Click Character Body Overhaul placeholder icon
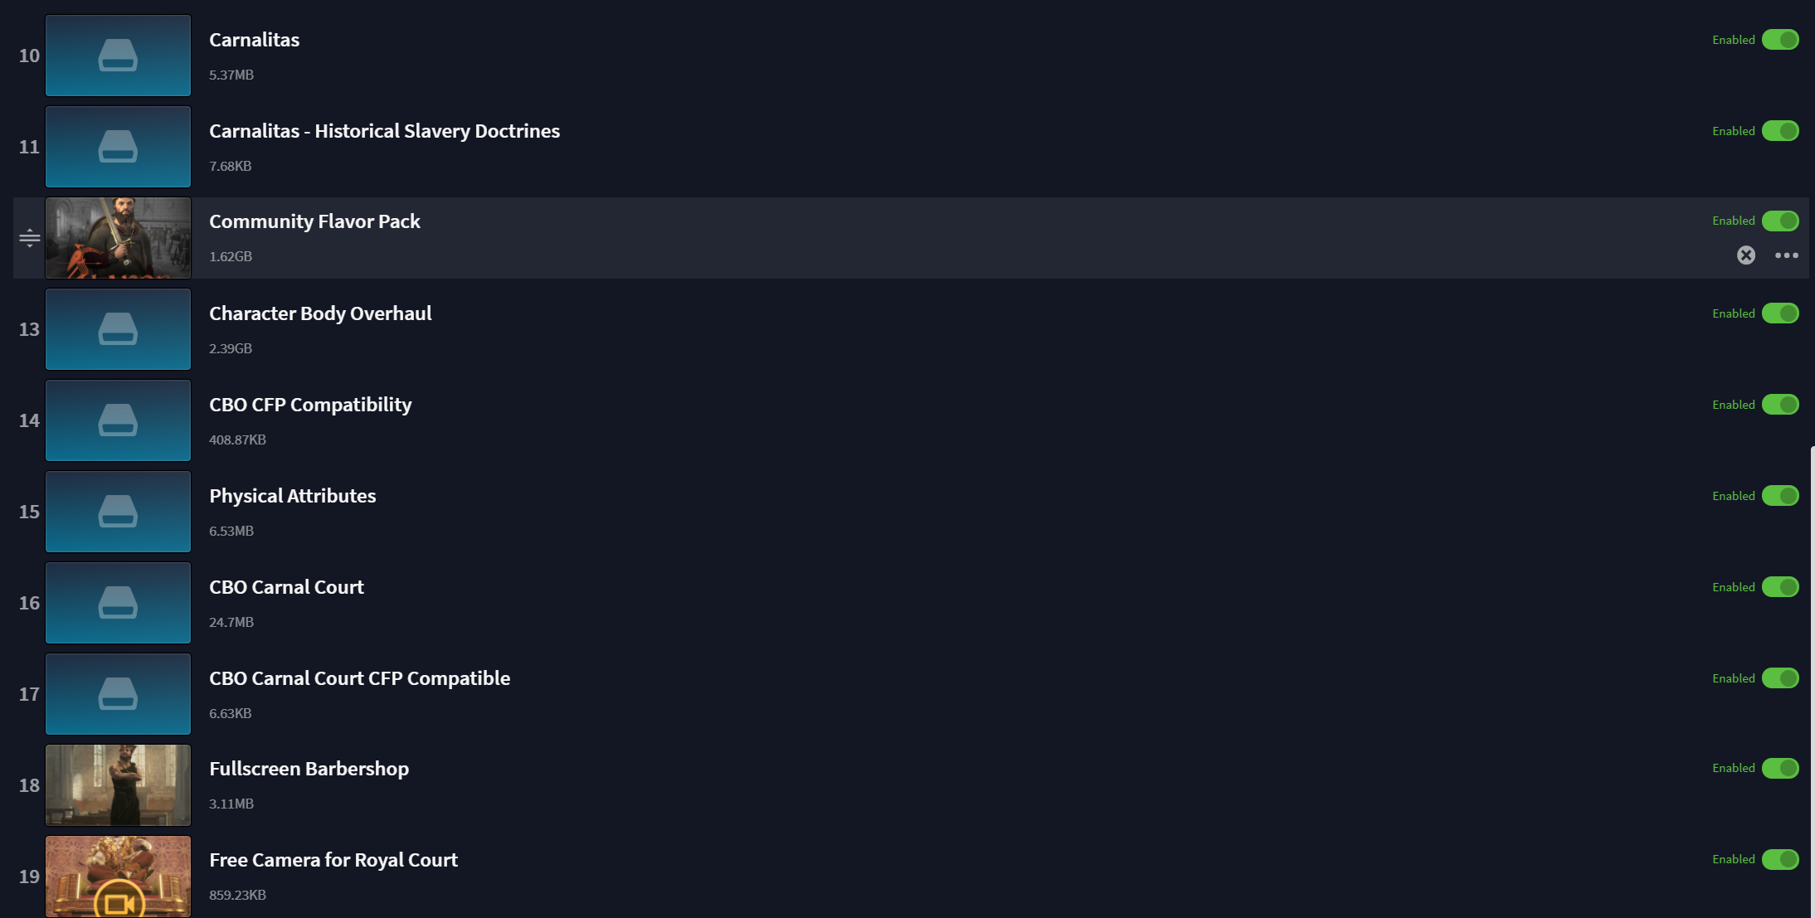This screenshot has width=1815, height=918. (118, 329)
